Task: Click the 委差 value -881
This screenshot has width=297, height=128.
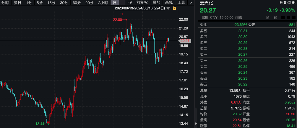Action: (291, 25)
